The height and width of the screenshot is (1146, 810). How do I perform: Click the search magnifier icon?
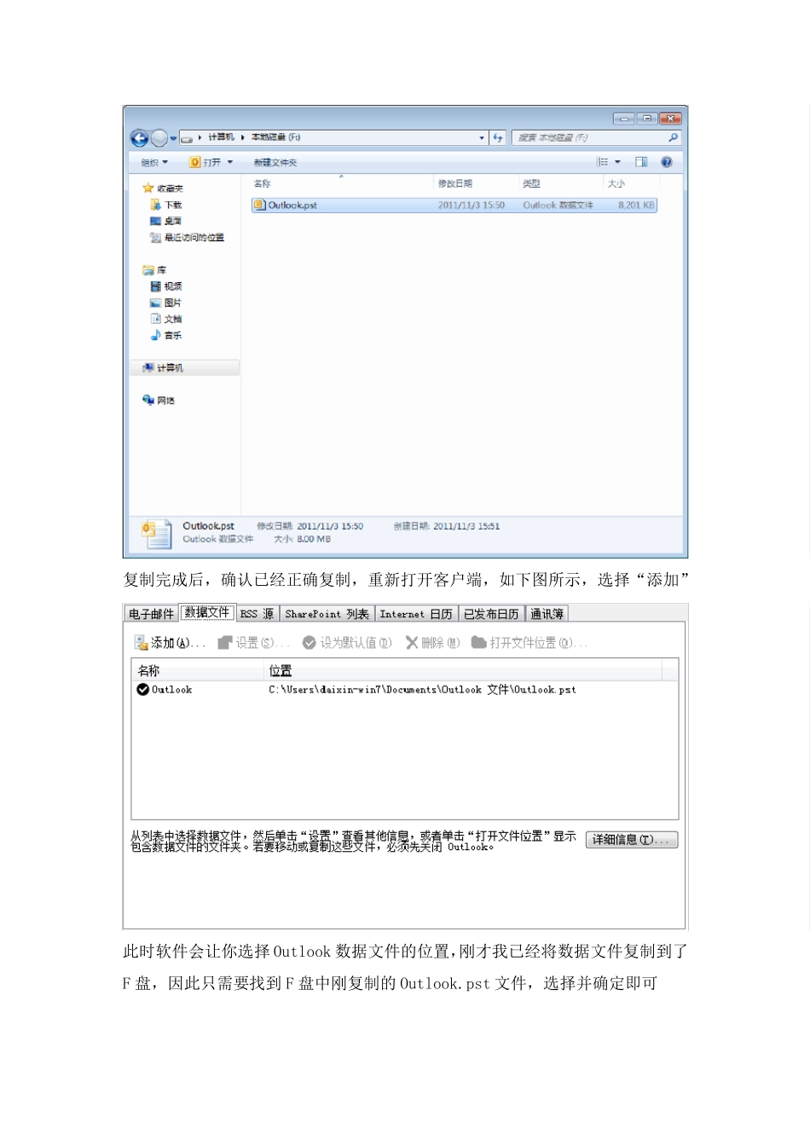[x=673, y=137]
